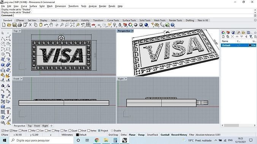The height and width of the screenshot is (144, 257).
Task: Open the Analyze menu
Action: [x=93, y=6]
